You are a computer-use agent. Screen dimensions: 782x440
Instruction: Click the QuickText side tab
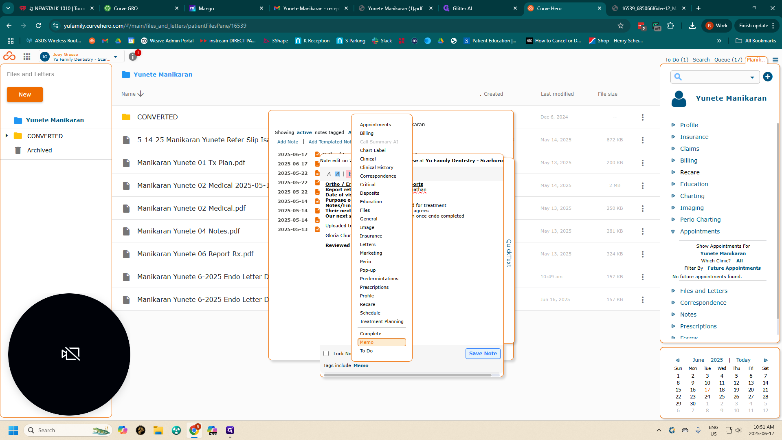509,253
